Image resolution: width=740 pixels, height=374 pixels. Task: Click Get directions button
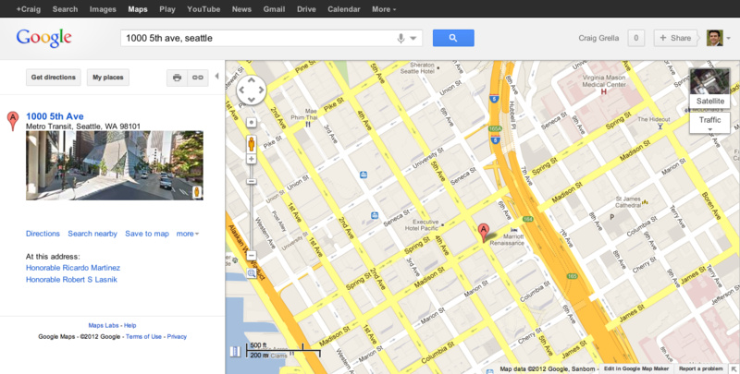[x=54, y=78]
